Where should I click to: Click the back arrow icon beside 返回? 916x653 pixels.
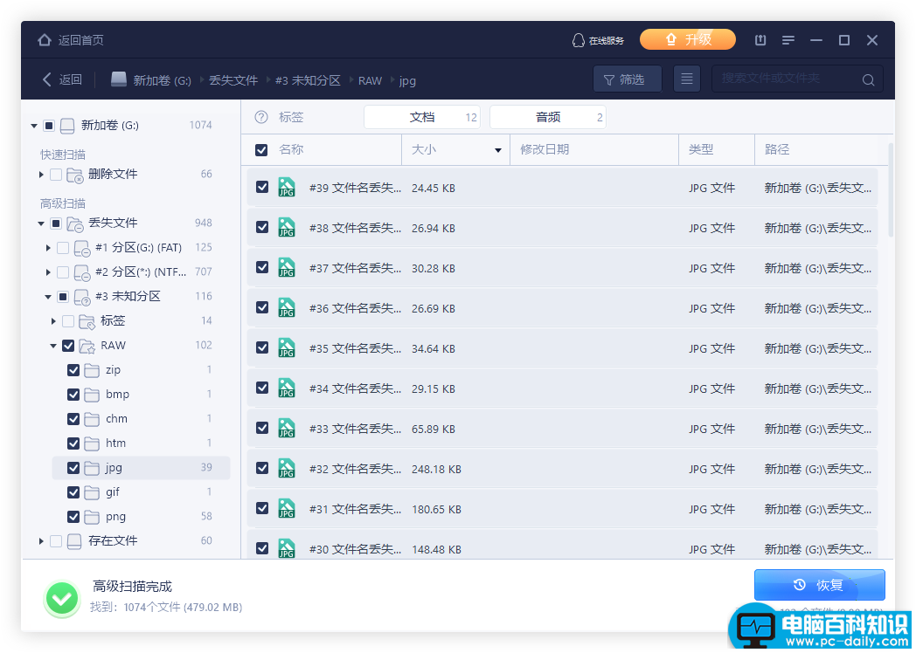pos(47,79)
